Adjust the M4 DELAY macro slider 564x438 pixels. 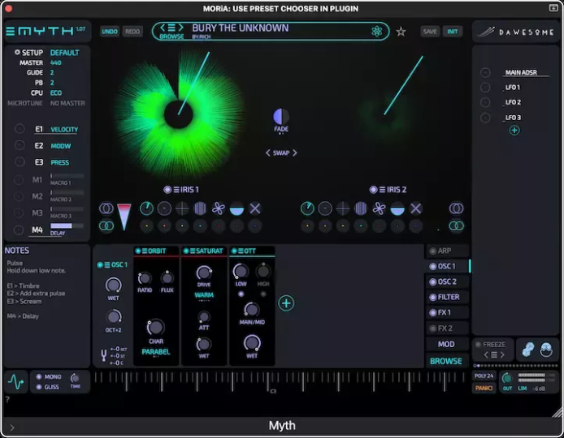(x=67, y=225)
